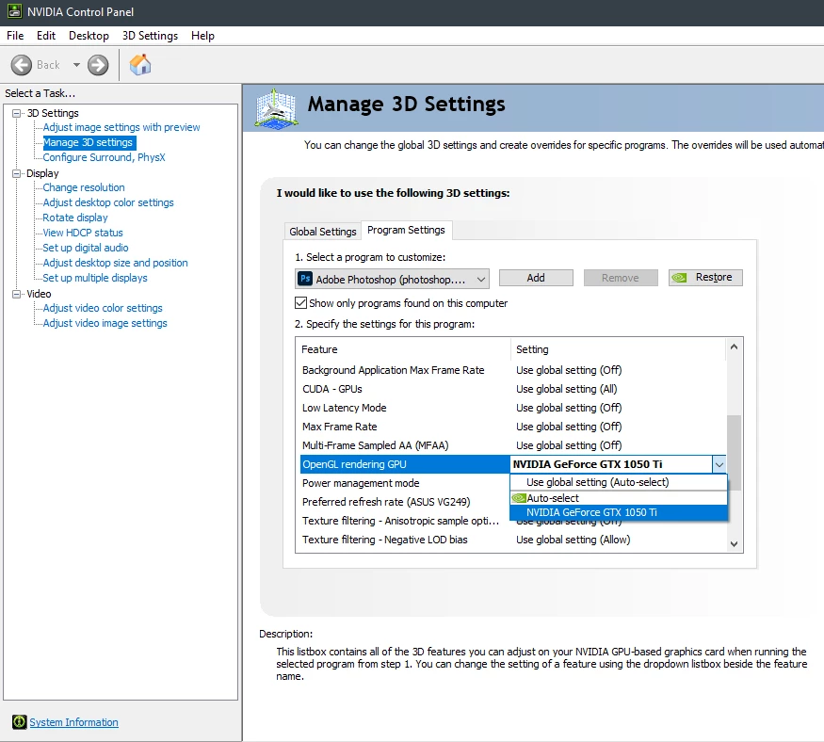Viewport: 824px width, 742px height.
Task: Click the NVIDIA Control Panel title icon
Action: pos(14,11)
